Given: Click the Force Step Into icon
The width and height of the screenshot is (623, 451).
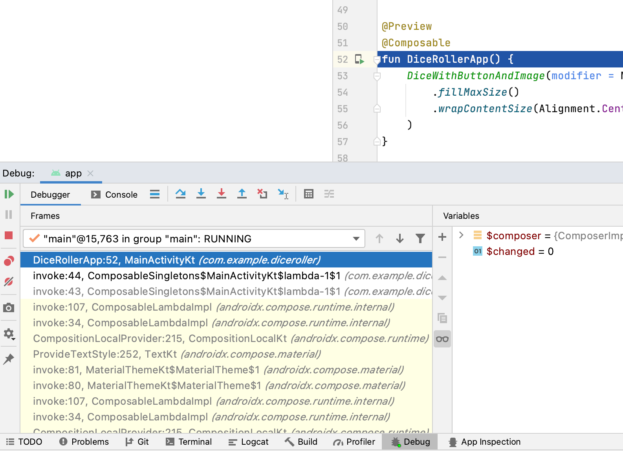Looking at the screenshot, I should tap(222, 194).
